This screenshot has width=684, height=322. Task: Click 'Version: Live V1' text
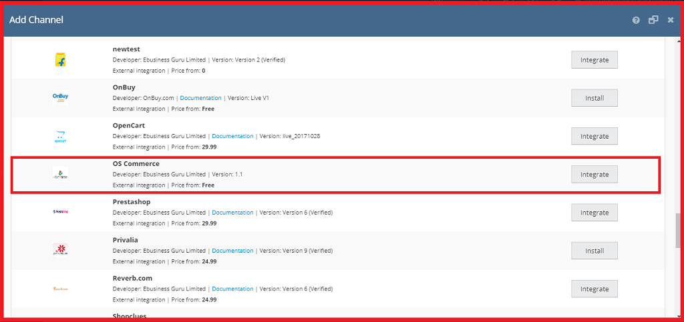(x=248, y=98)
